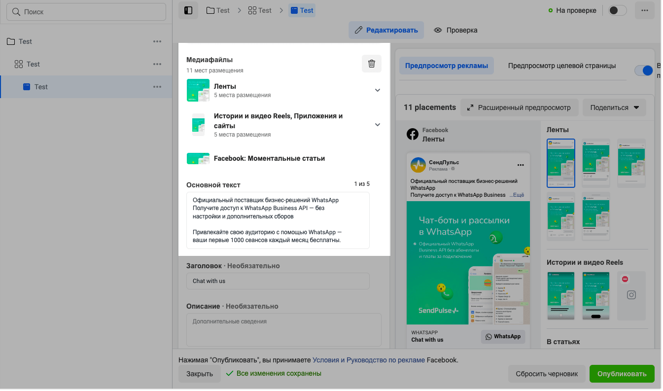Click the green Опубликовать button
Viewport: 663px width, 391px height.
point(621,374)
